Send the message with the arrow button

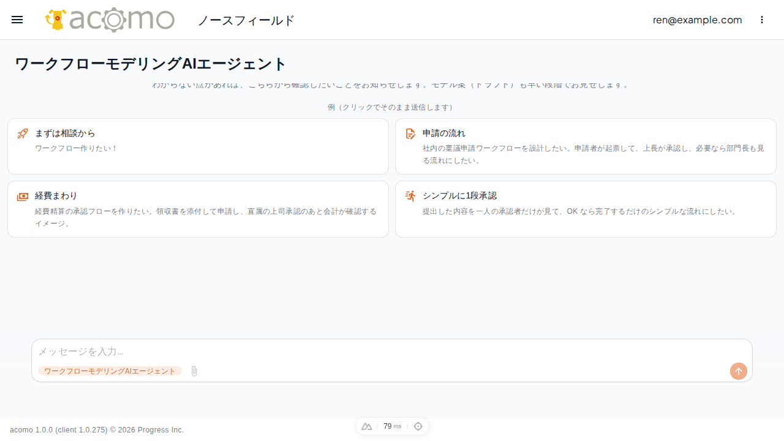click(739, 371)
